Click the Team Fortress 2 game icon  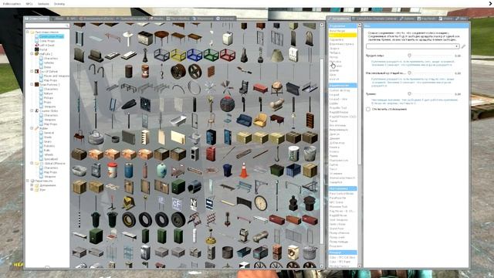(x=36, y=84)
